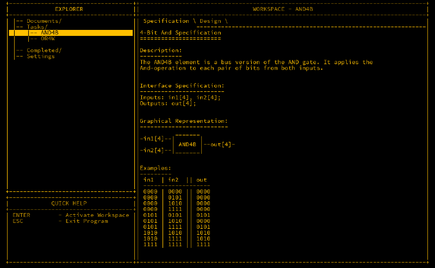The image size is (435, 268).
Task: Open the Documents/ folder in Explorer
Action: [44, 21]
